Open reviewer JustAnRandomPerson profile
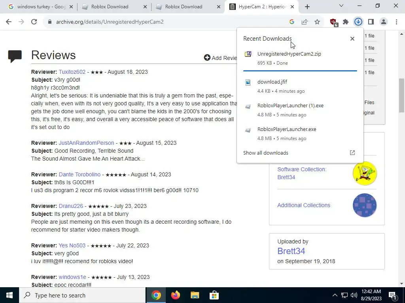Viewport: 405px width, 303px height. [86, 143]
